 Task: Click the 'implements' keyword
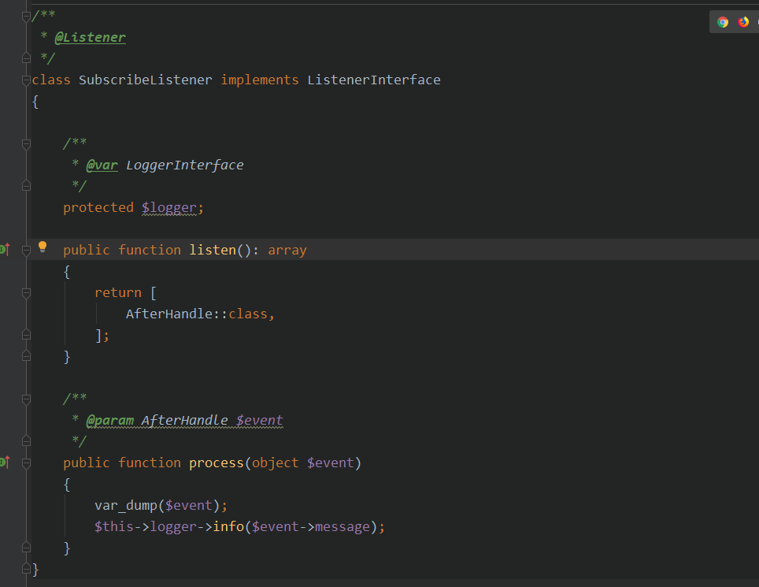[260, 80]
